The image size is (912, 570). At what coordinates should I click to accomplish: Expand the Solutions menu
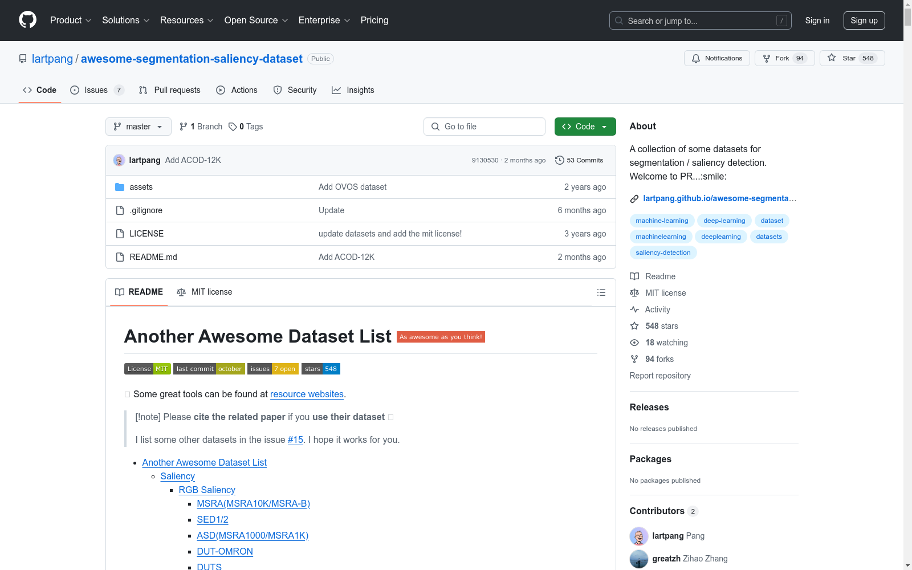126,20
